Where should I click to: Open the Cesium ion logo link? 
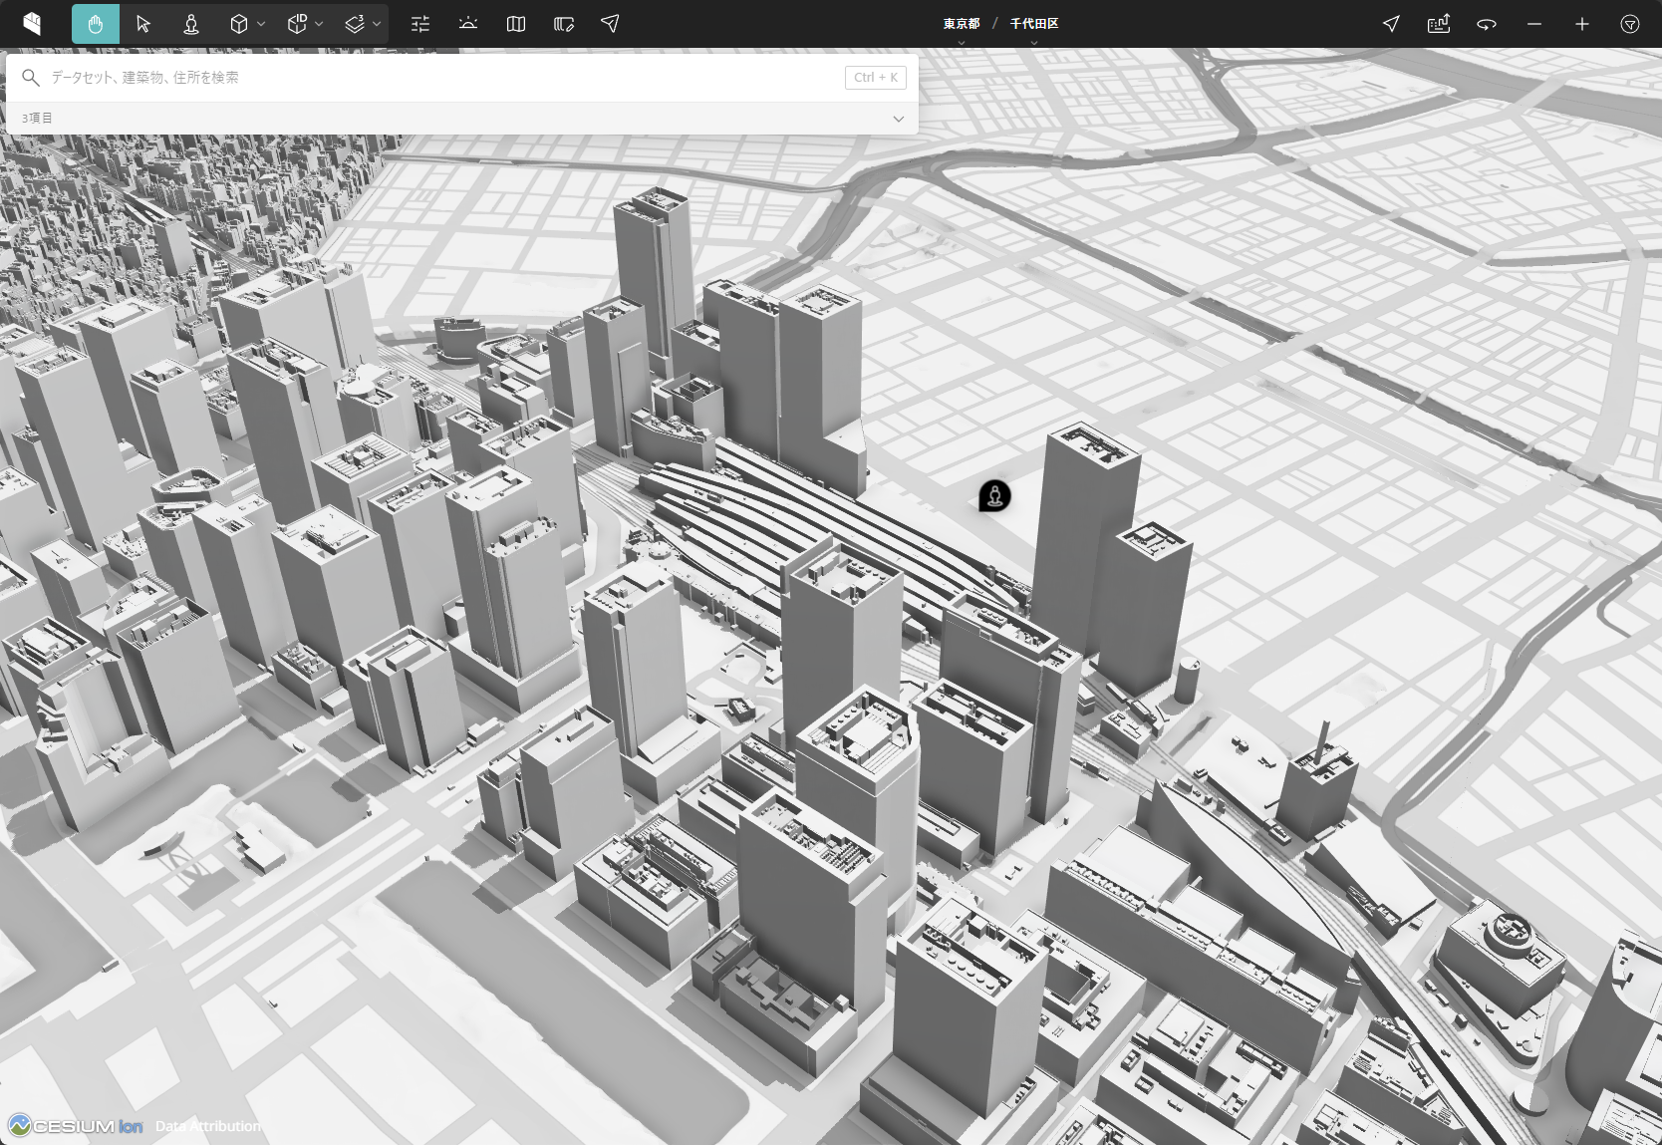click(77, 1126)
